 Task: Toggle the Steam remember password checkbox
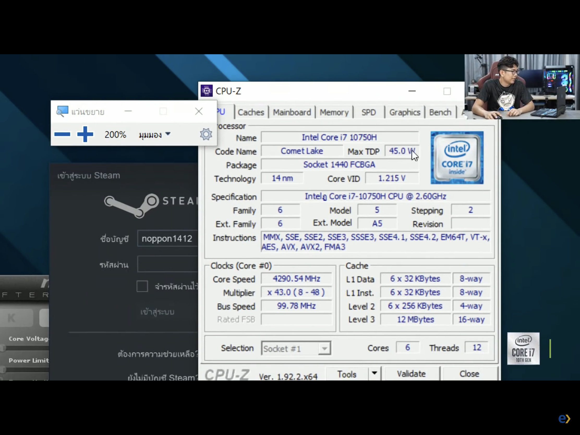pos(142,286)
